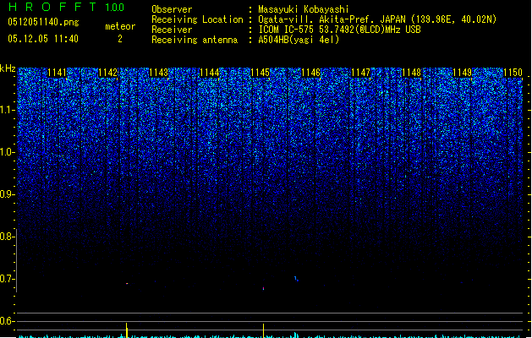Click the Receiving Location label
This screenshot has height=338, width=532.
point(197,19)
